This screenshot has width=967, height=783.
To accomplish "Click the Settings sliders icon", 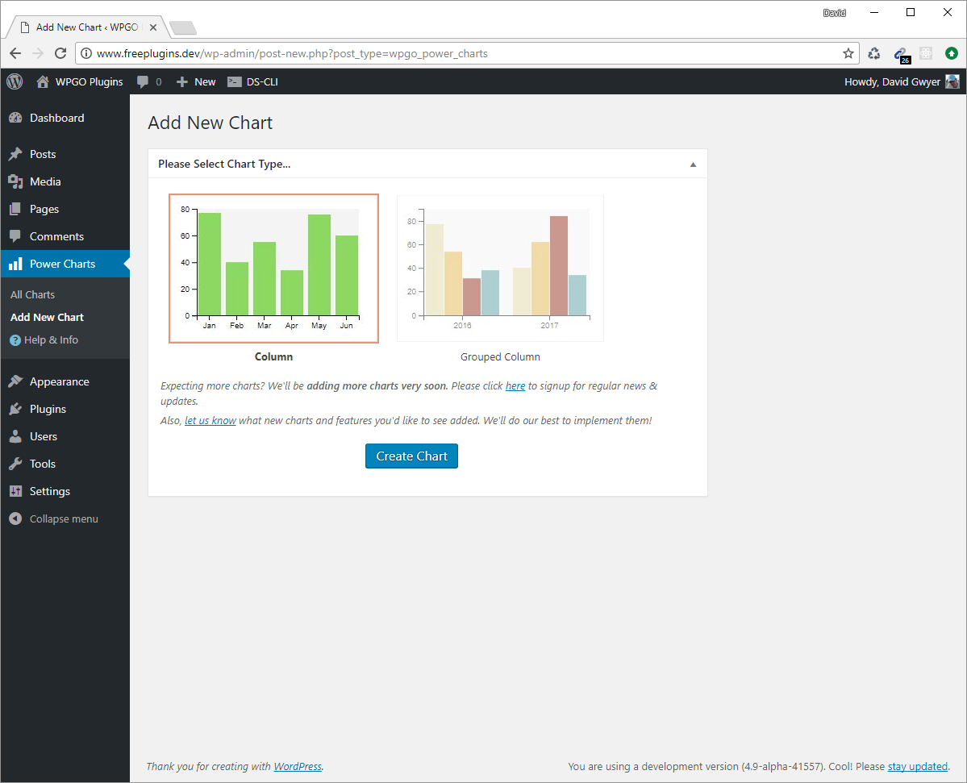I will click(x=15, y=491).
